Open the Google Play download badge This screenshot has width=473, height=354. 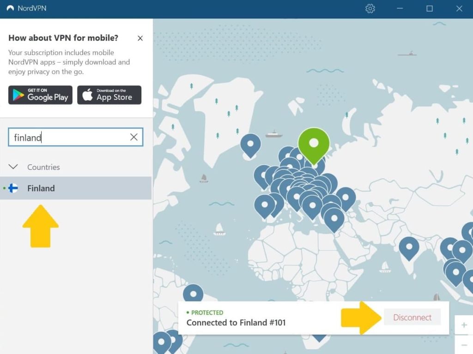pyautogui.click(x=41, y=95)
